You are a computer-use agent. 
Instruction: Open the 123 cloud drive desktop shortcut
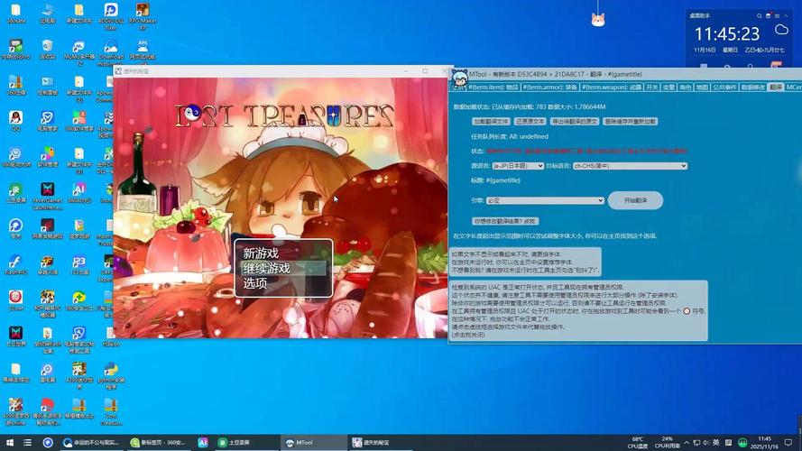point(78,265)
